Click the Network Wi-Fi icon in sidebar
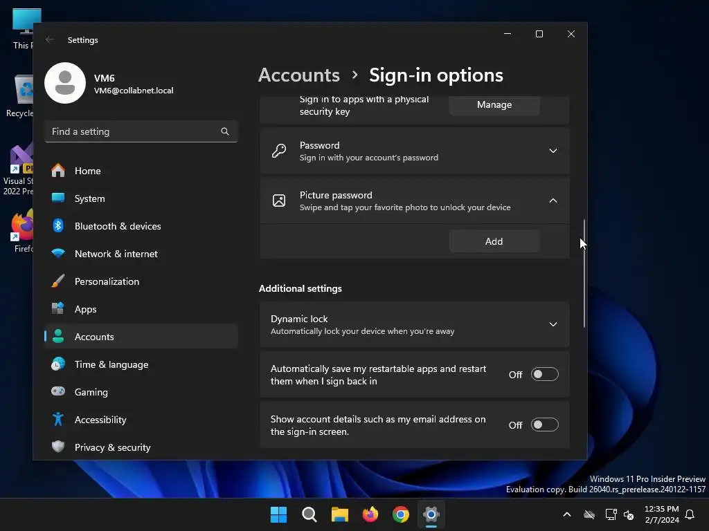The width and height of the screenshot is (709, 531). coord(58,253)
